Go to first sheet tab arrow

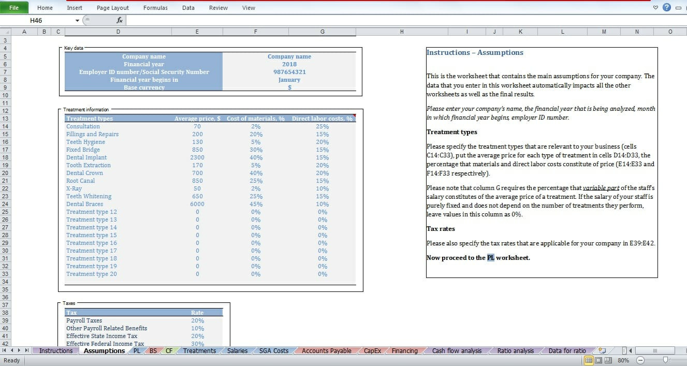5,350
